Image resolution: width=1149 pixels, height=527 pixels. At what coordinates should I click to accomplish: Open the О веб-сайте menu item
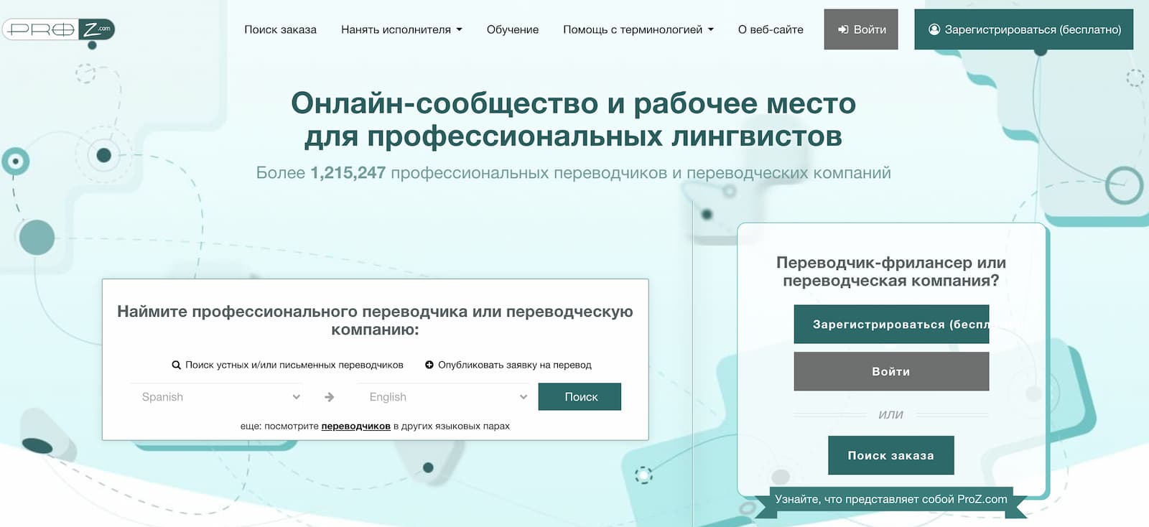coord(771,29)
